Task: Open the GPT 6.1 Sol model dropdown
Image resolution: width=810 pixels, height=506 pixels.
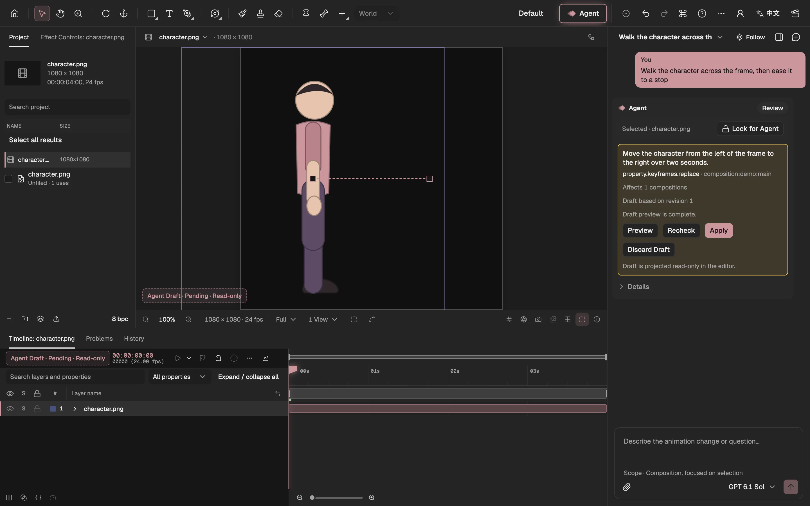Action: click(751, 487)
